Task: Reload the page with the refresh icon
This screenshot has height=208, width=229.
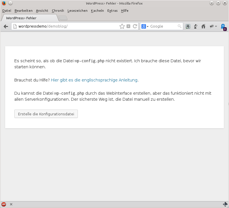Action: coord(135,26)
